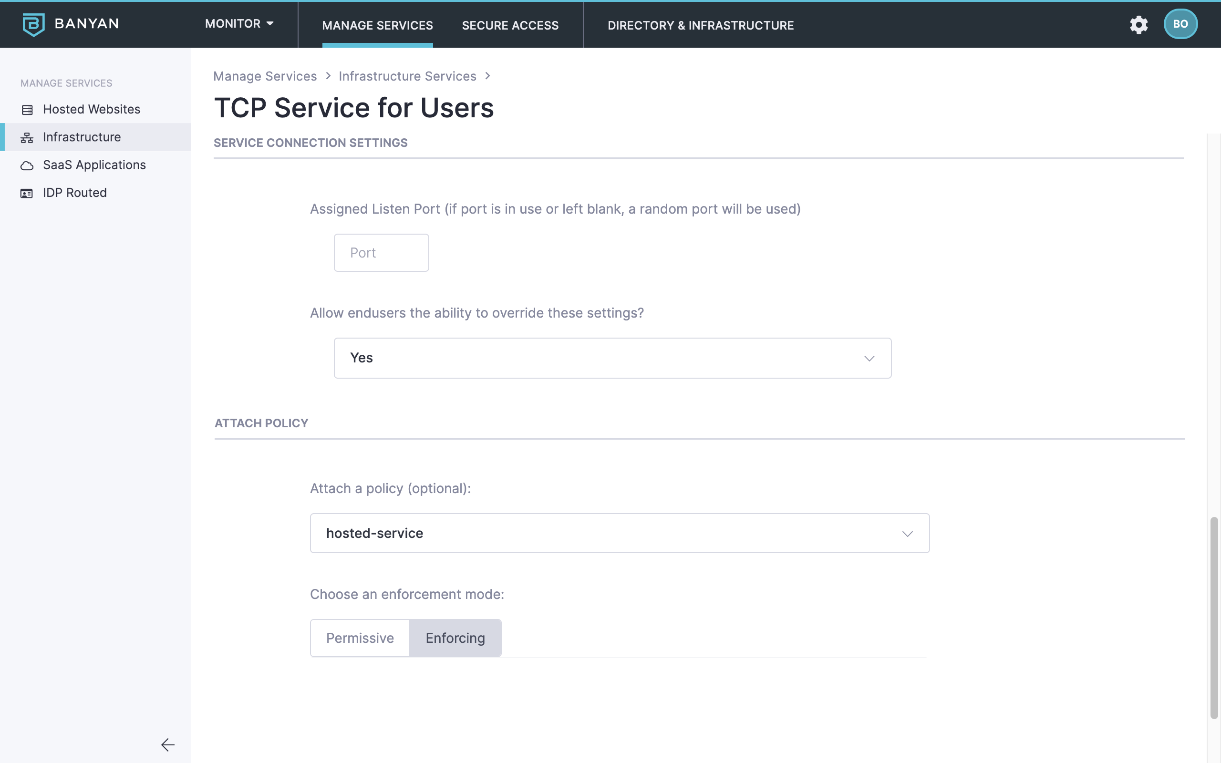The image size is (1221, 763).
Task: Click the vertical page scrollbar
Action: [1214, 617]
